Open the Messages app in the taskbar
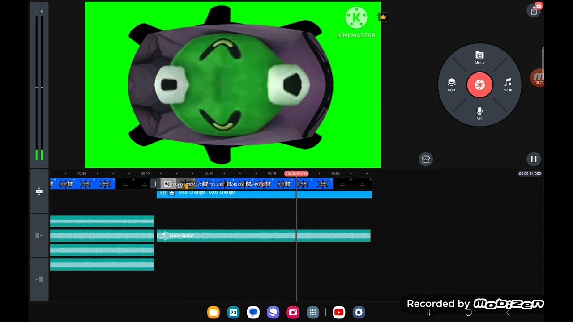The width and height of the screenshot is (573, 322). pos(253,313)
